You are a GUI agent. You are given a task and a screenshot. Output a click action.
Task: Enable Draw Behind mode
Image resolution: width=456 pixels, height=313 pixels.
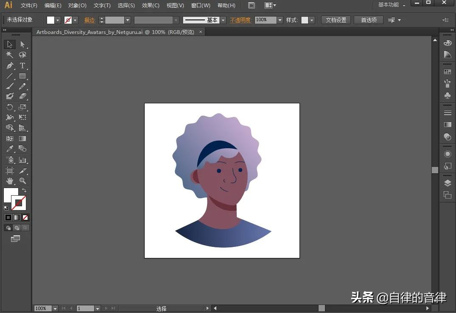coord(17,228)
